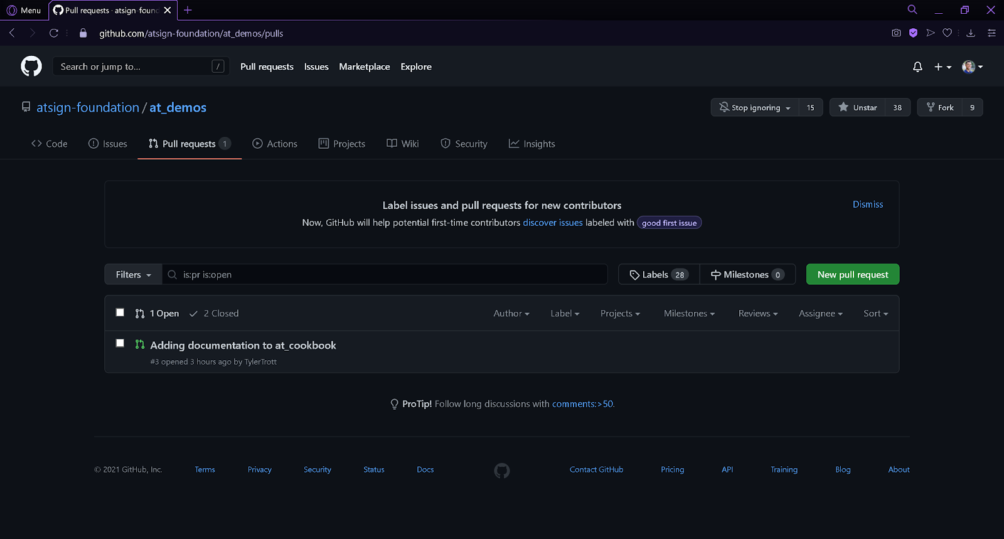Expand the Filters dropdown

pos(133,275)
